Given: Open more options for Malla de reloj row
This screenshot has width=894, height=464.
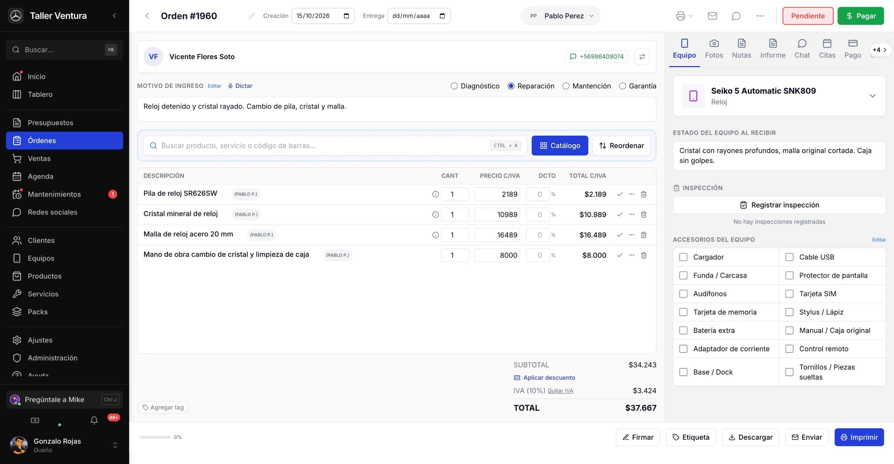Looking at the screenshot, I should pyautogui.click(x=632, y=235).
